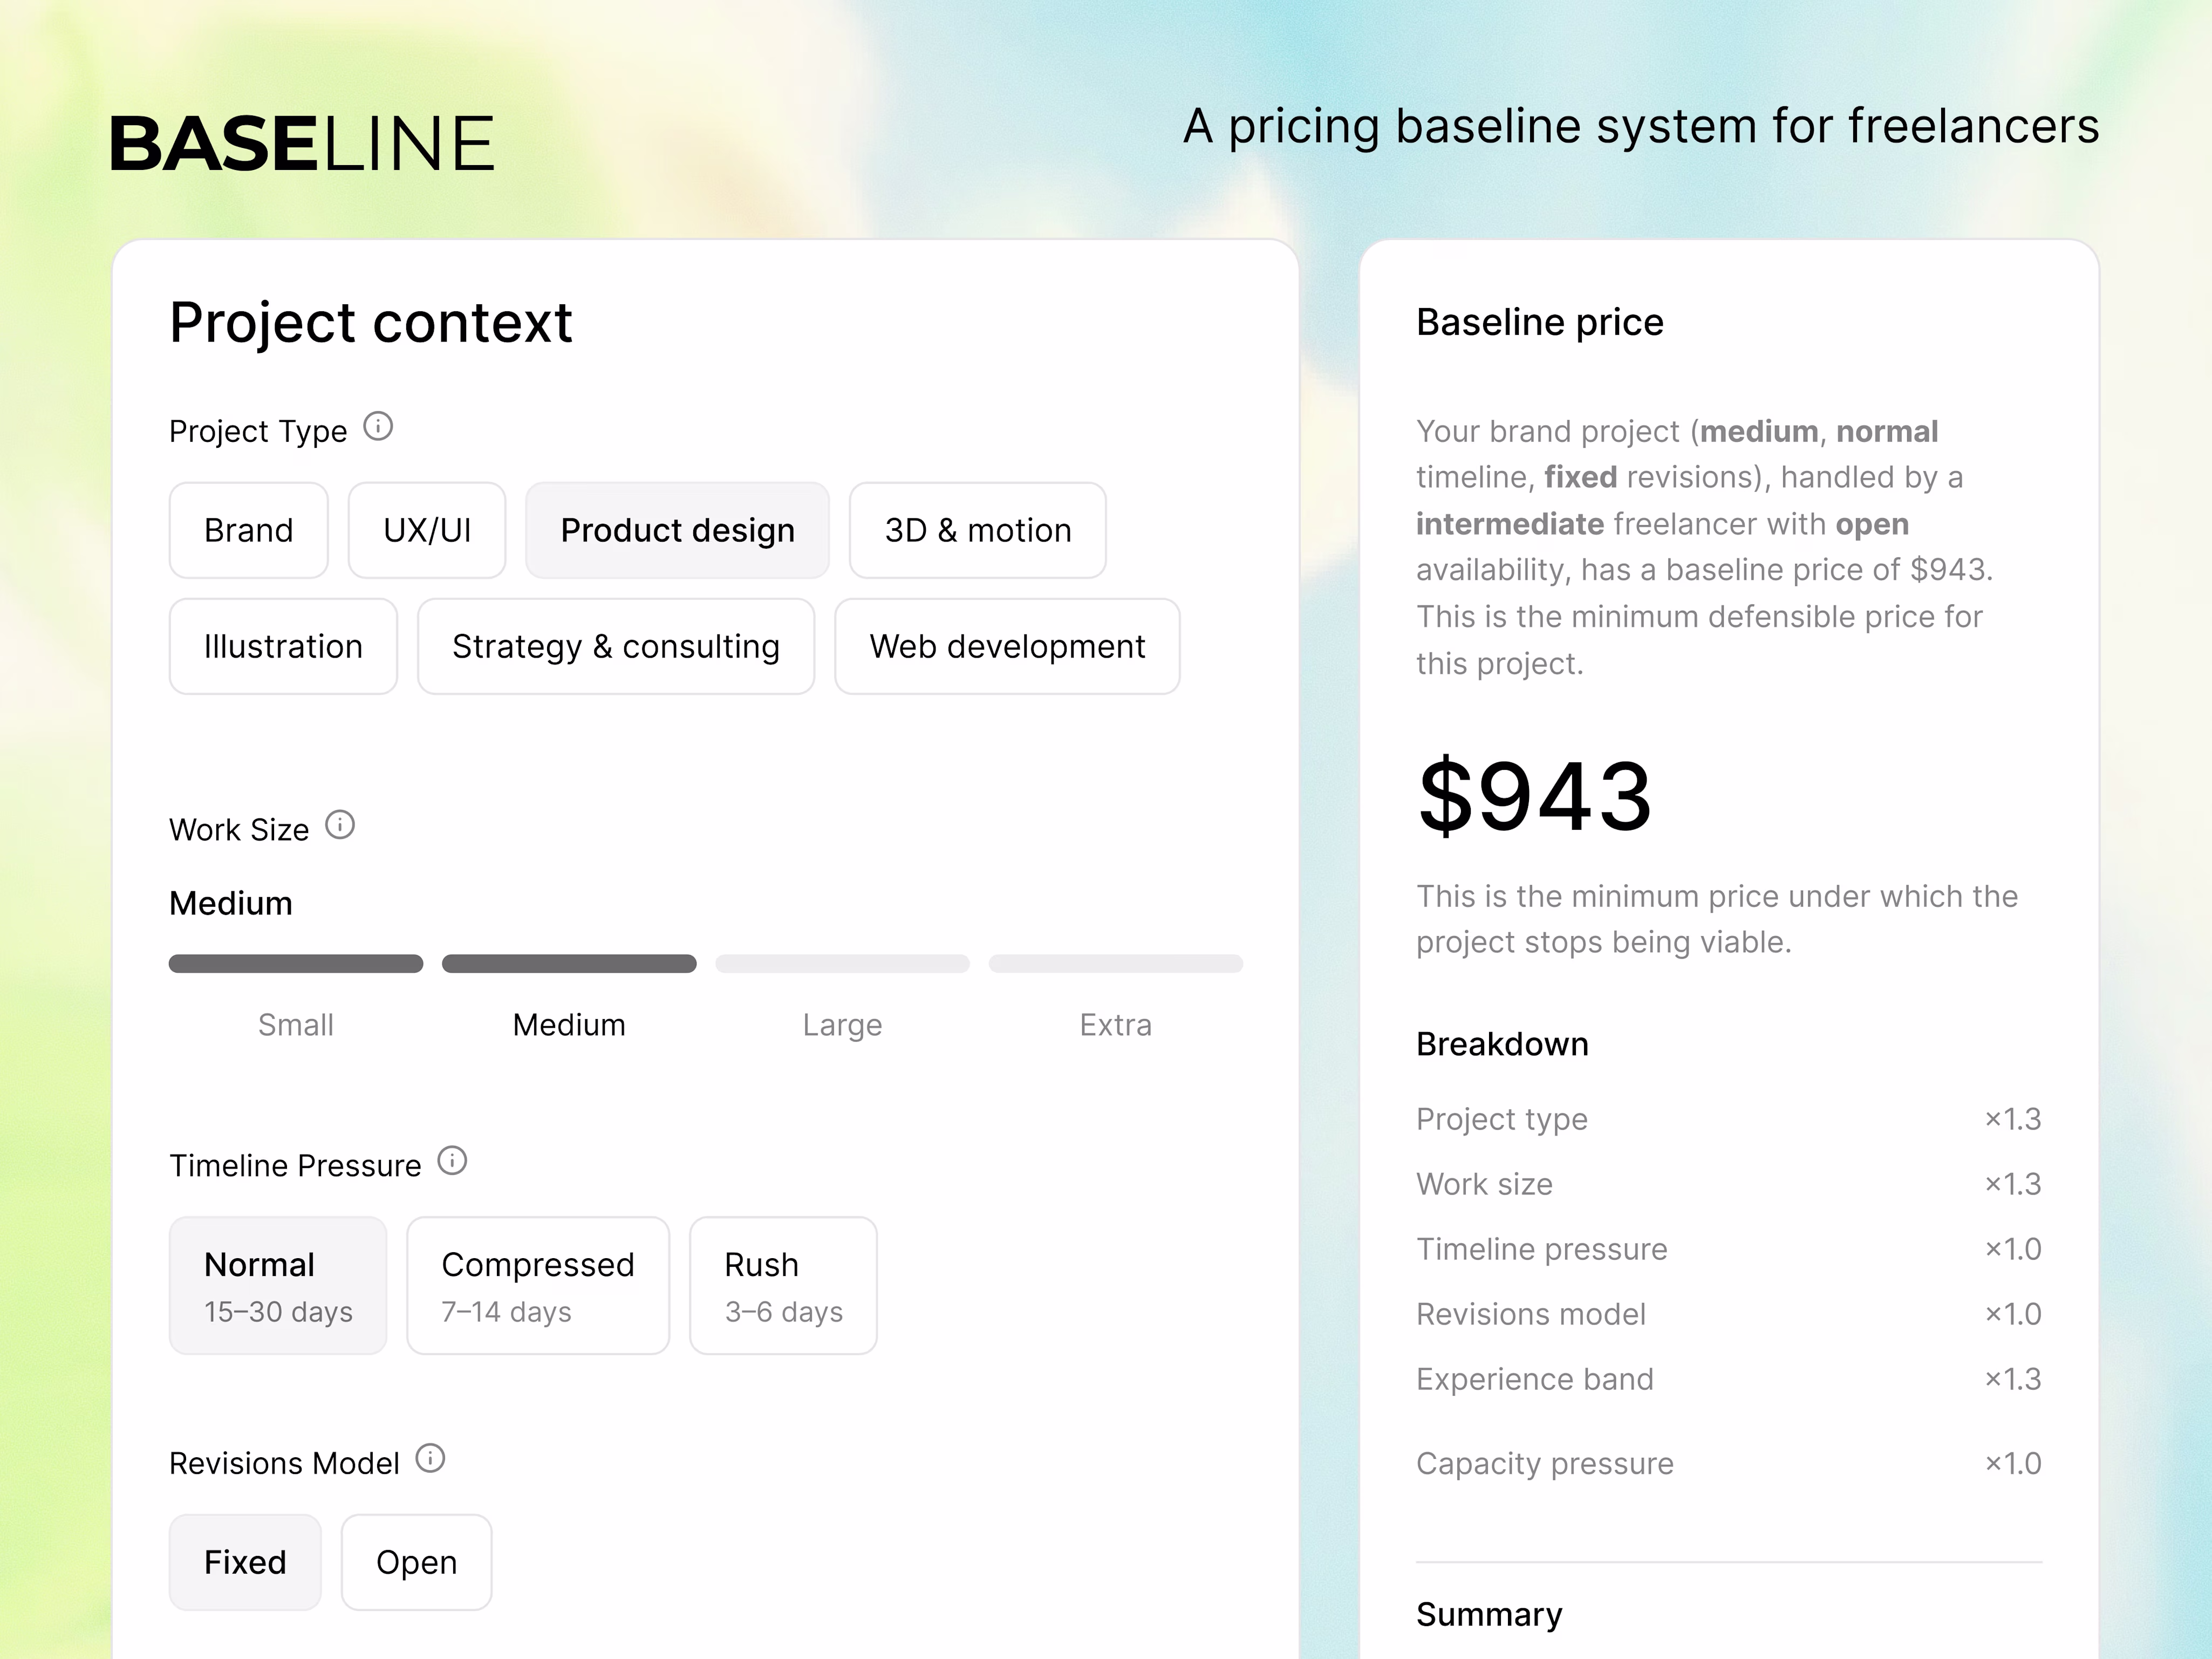Choose Compressed 7–14 days timeline

[x=538, y=1285]
